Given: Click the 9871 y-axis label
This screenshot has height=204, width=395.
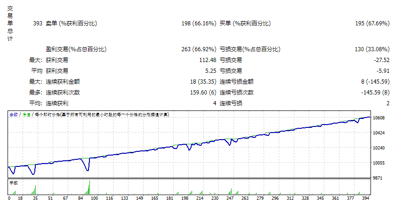Looking at the screenshot, I should (x=378, y=178).
